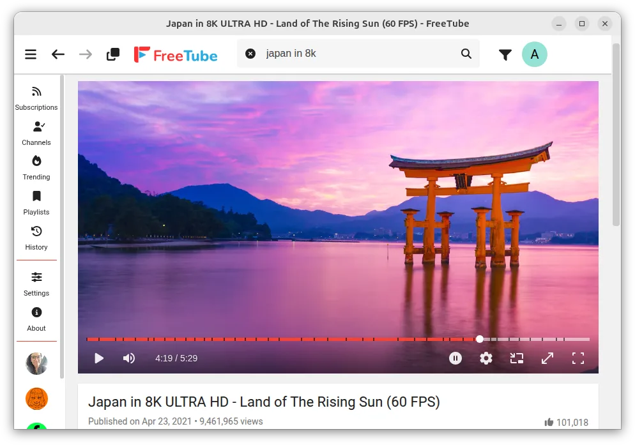The width and height of the screenshot is (635, 445).
Task: Open a new window via the stacked squares icon
Action: pyautogui.click(x=113, y=54)
